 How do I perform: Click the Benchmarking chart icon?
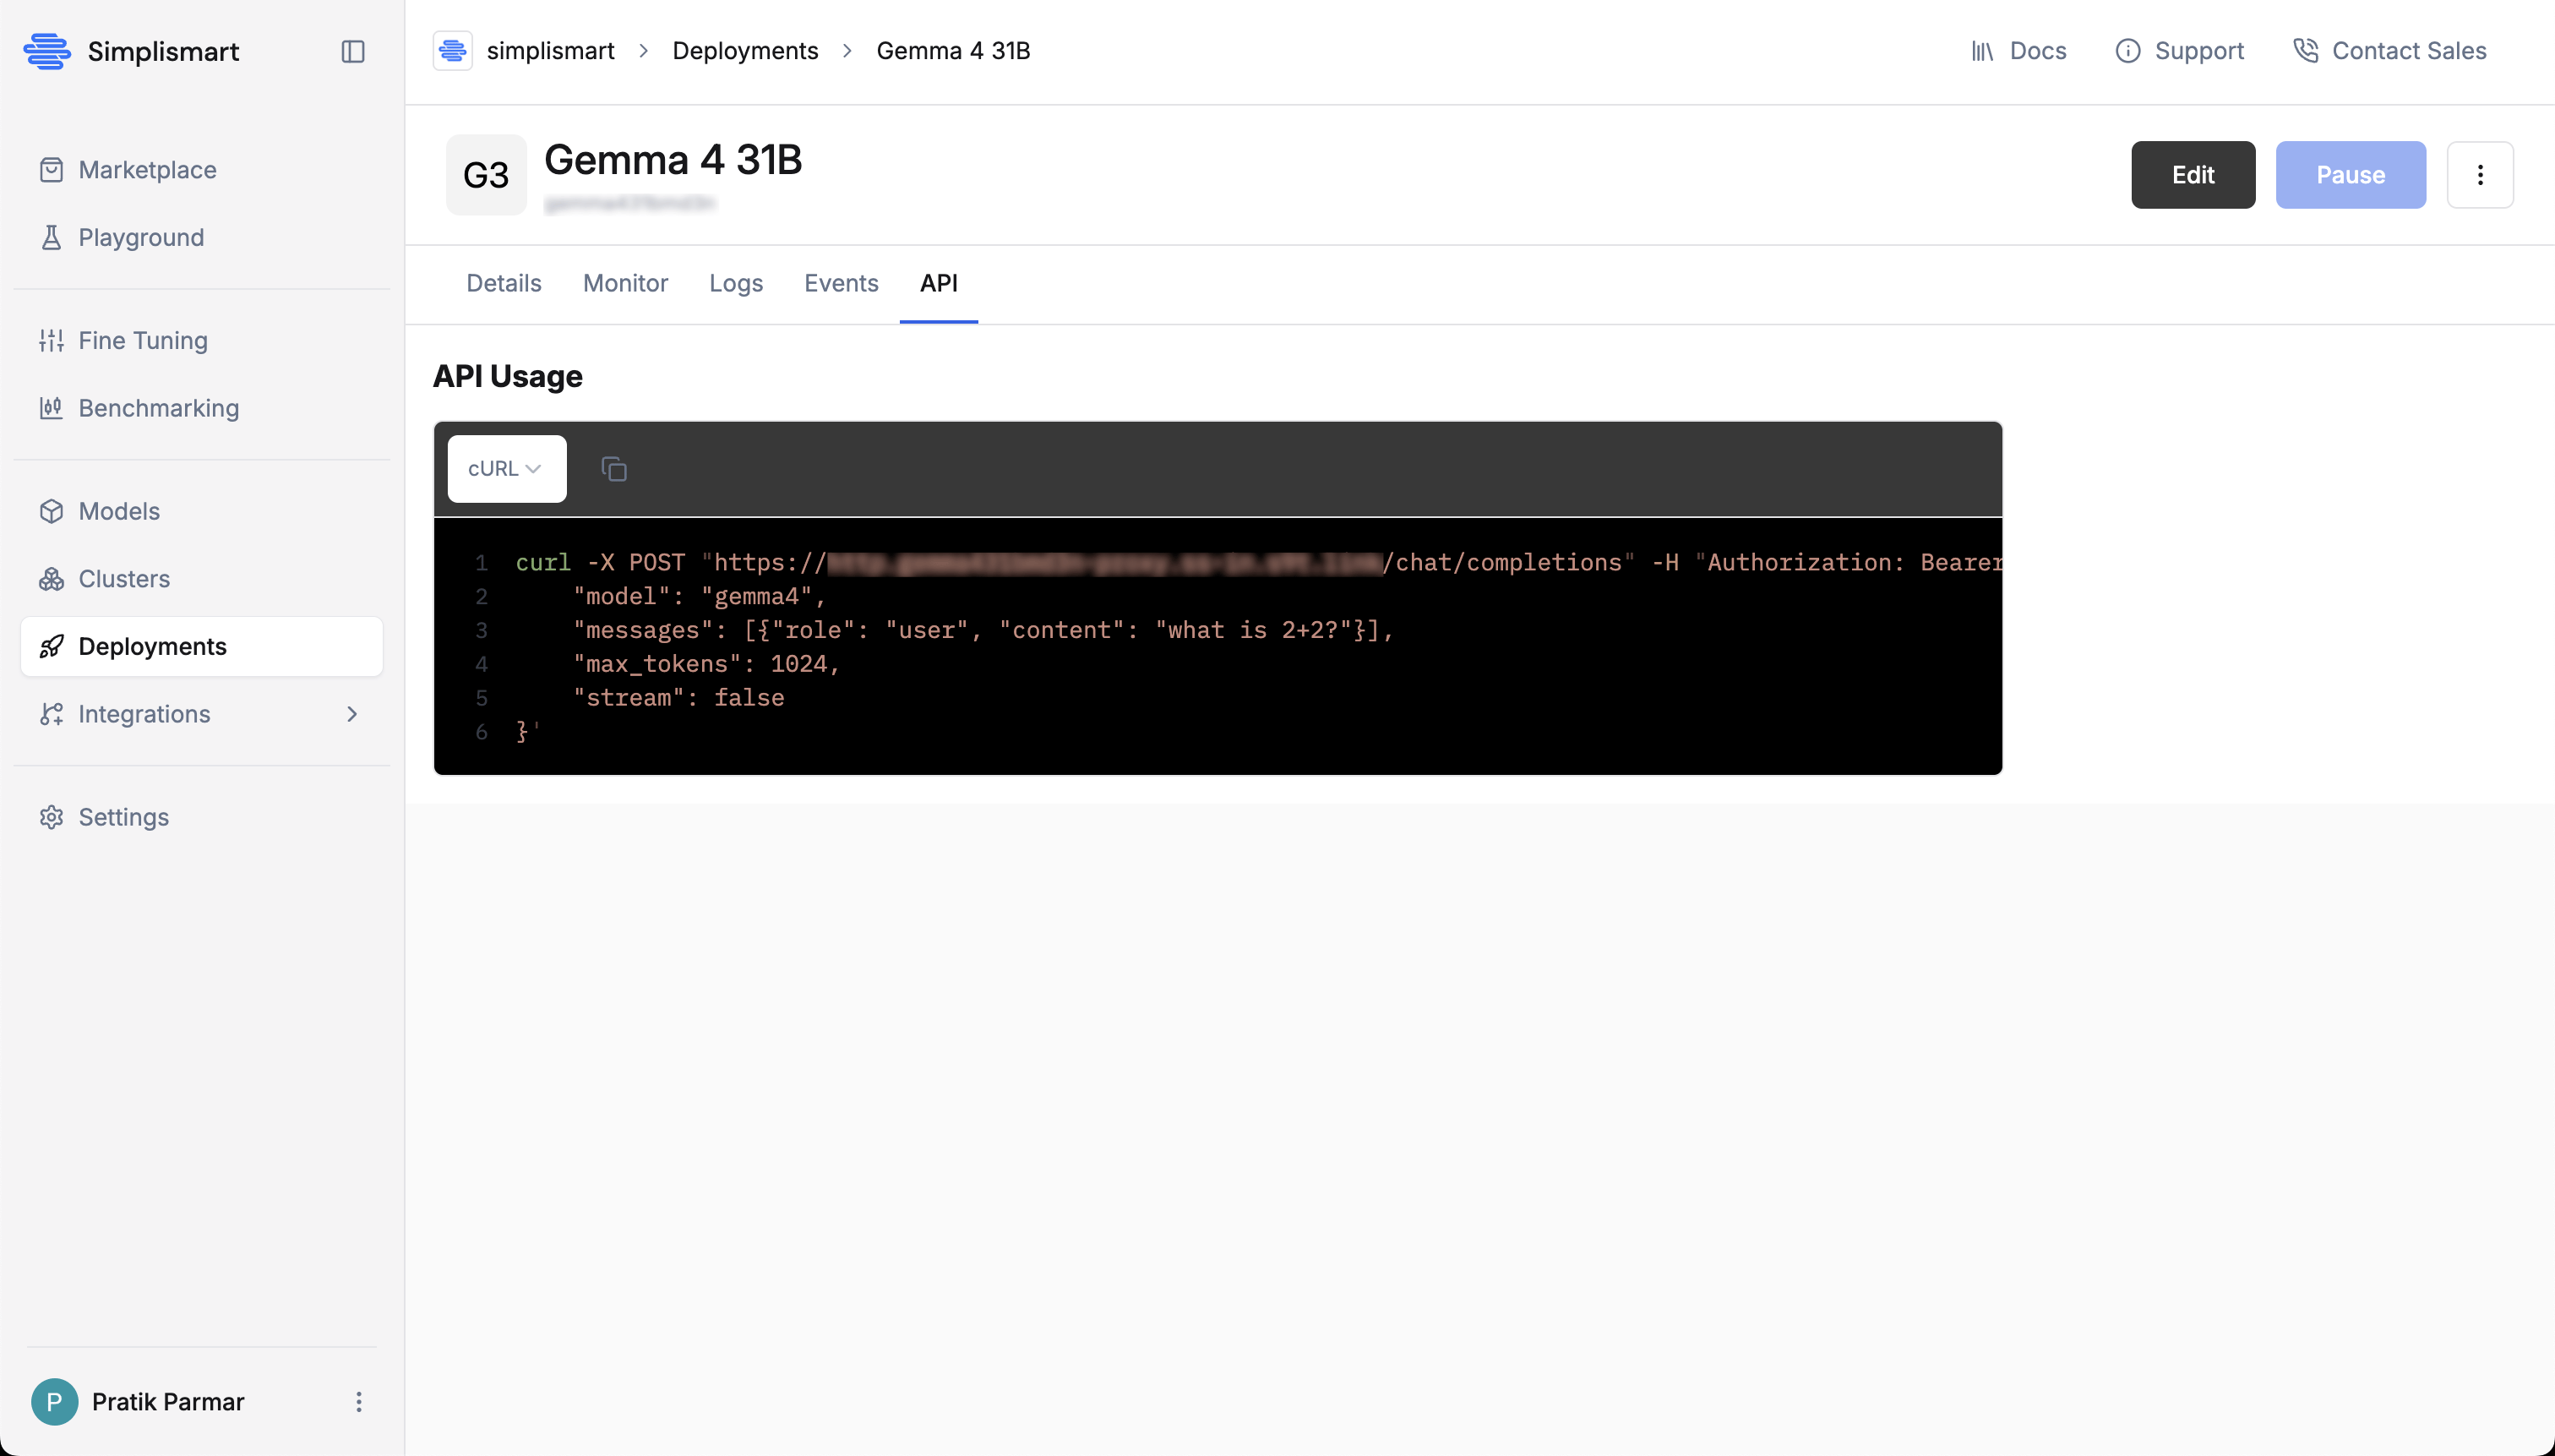51,408
